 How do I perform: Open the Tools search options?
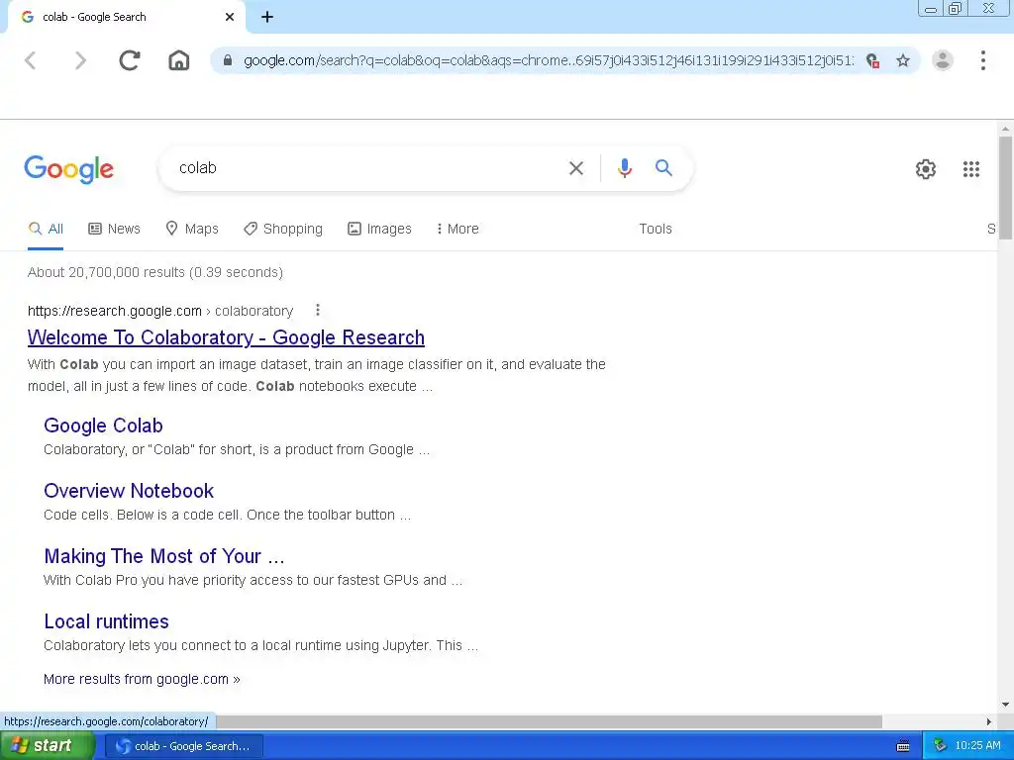coord(656,229)
